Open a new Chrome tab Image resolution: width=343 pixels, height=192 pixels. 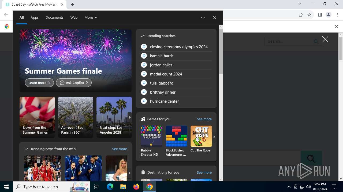pos(72,5)
